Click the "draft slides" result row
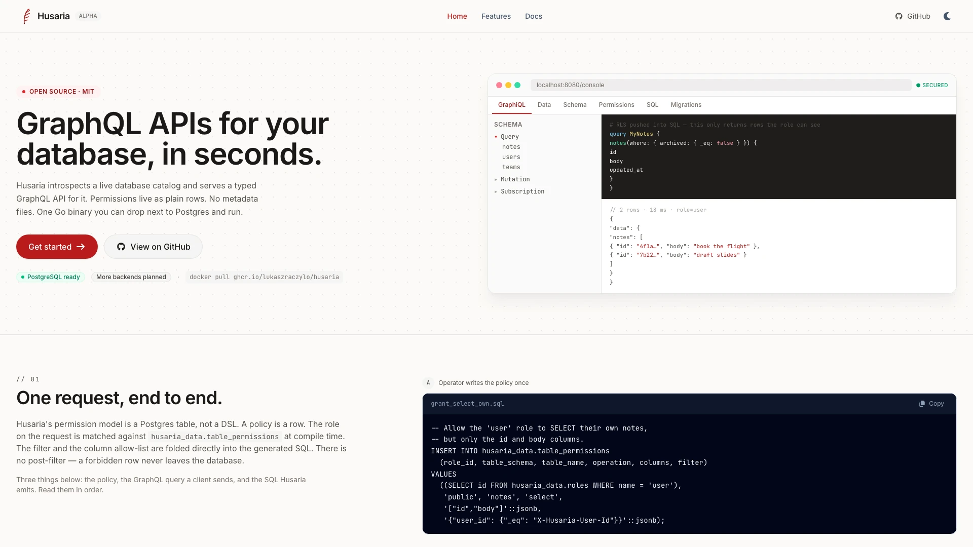The image size is (973, 547). [678, 255]
